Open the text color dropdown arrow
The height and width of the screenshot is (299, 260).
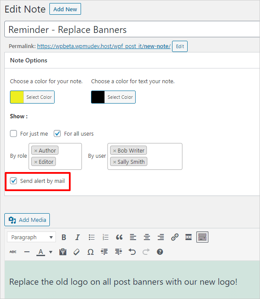[x=51, y=252]
